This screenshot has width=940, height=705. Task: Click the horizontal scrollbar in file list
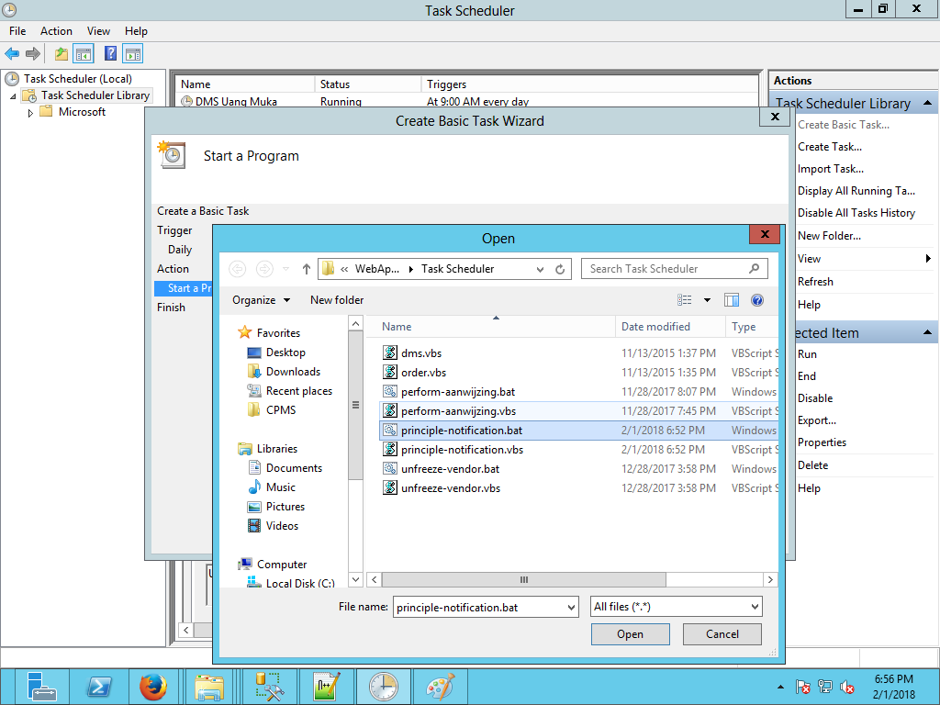click(x=523, y=580)
